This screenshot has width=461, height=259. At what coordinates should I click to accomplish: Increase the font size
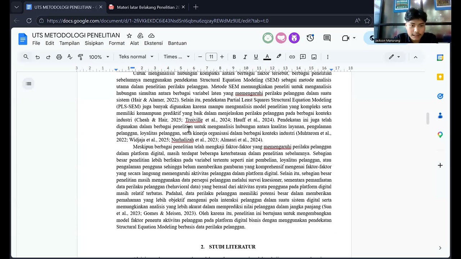pyautogui.click(x=222, y=57)
